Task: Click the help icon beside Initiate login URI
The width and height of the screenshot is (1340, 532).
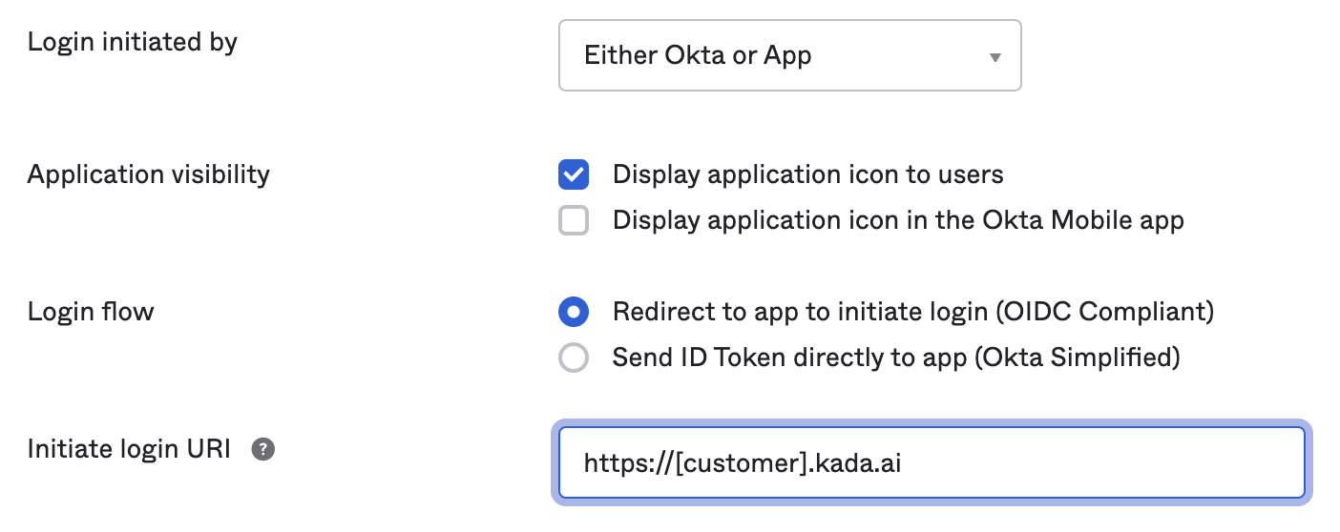Action: pos(263,450)
